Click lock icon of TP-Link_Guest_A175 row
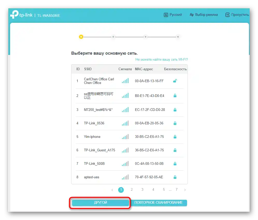 [175, 150]
